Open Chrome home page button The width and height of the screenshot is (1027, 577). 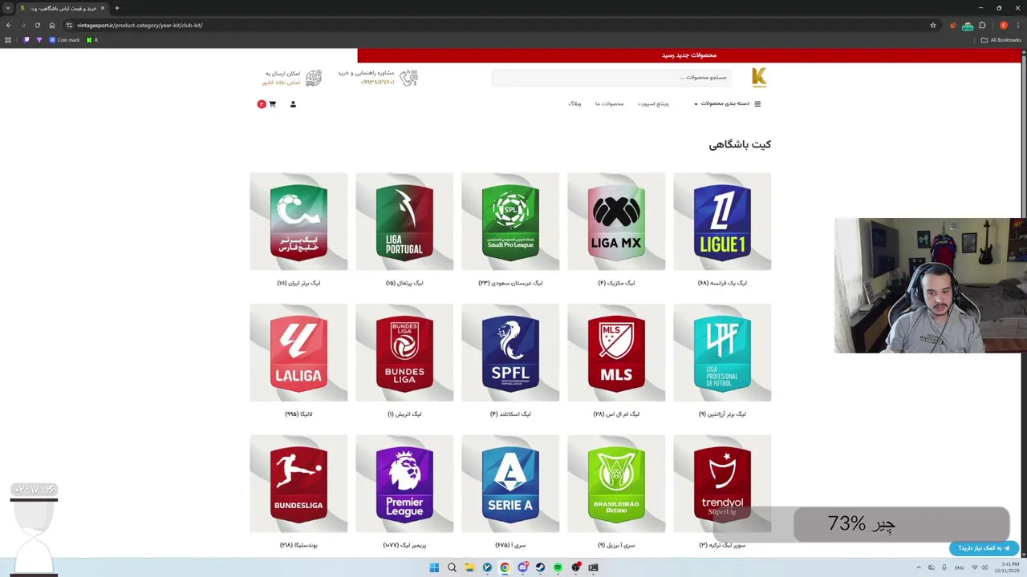(52, 25)
